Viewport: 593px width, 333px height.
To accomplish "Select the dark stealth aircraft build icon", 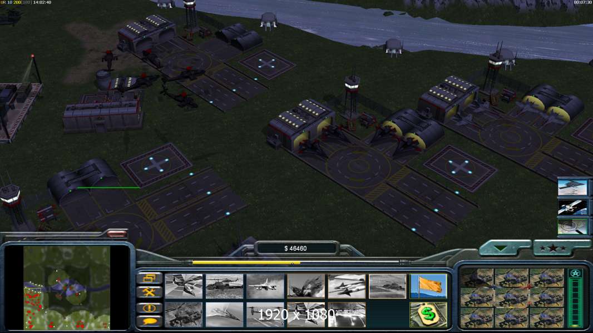I will tap(306, 286).
